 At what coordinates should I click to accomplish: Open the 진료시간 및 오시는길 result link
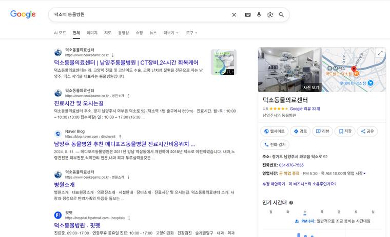click(x=79, y=103)
